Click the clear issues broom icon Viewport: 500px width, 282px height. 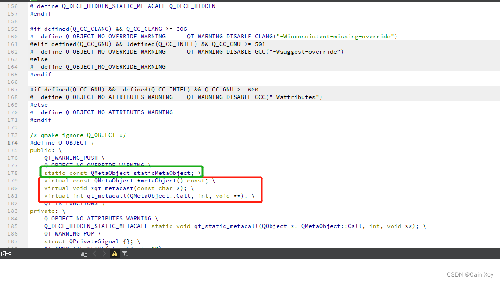(x=84, y=253)
